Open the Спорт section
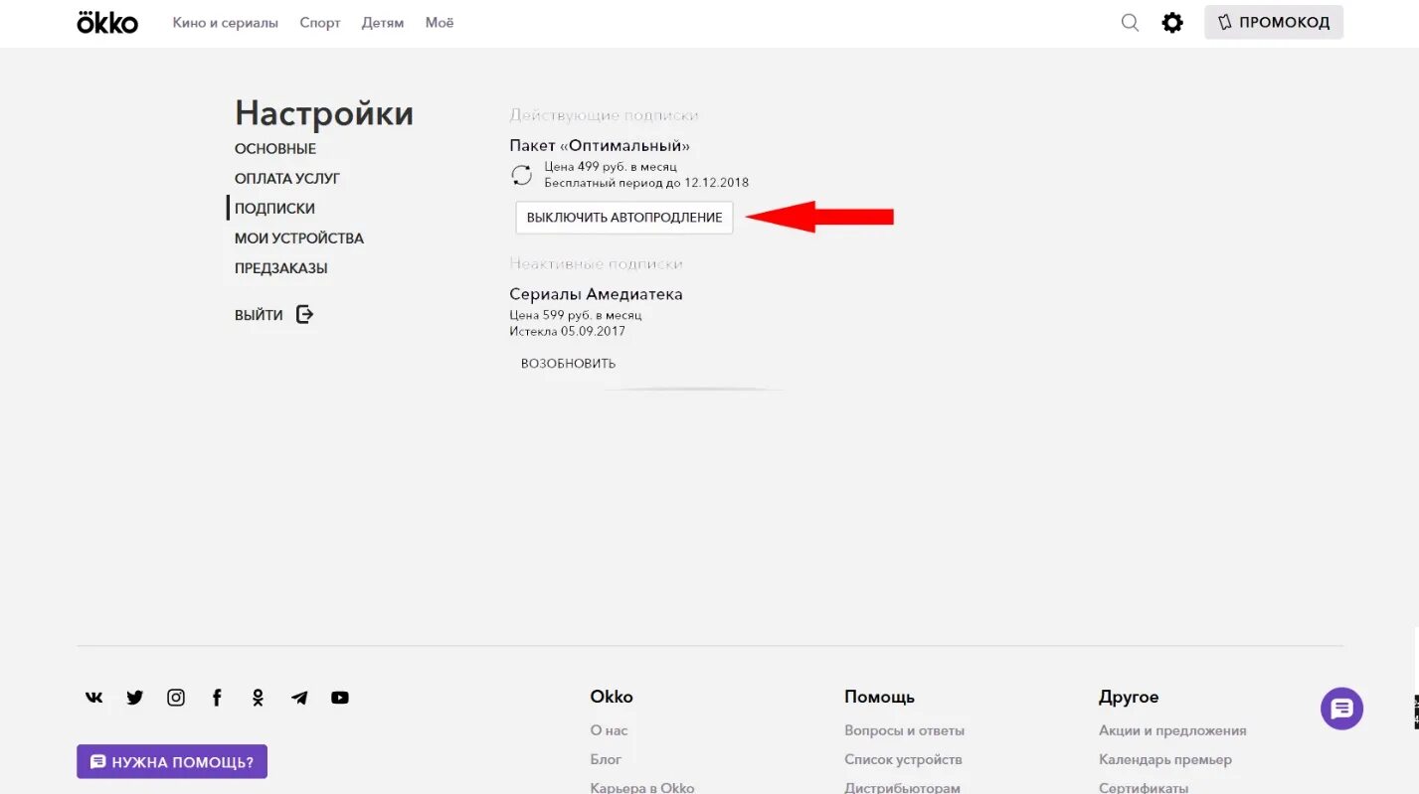Screen dimensions: 1419x794 320,22
